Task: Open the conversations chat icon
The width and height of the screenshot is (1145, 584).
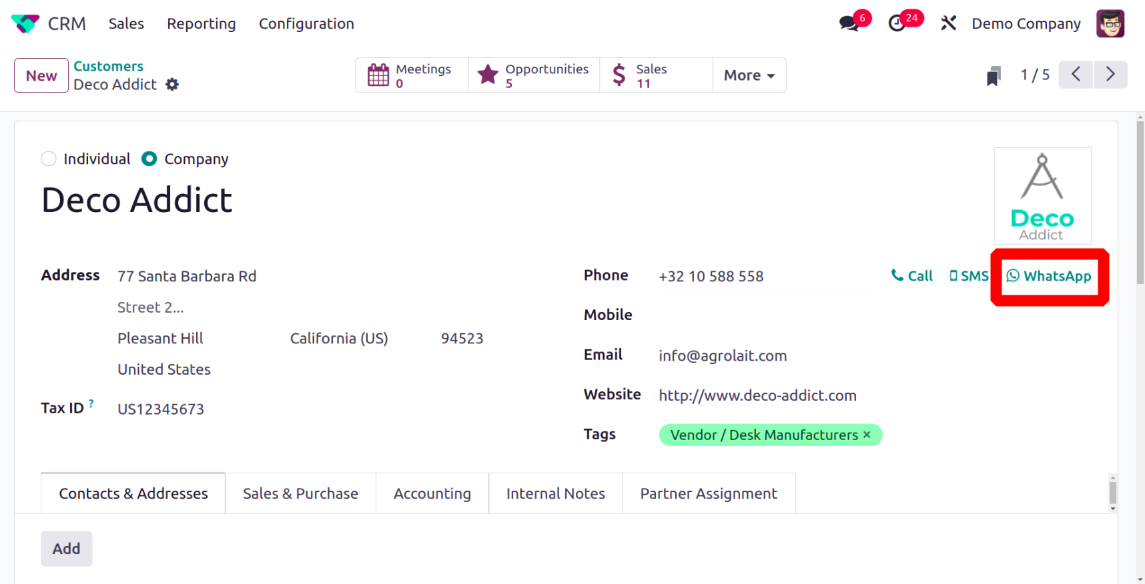Action: point(849,23)
